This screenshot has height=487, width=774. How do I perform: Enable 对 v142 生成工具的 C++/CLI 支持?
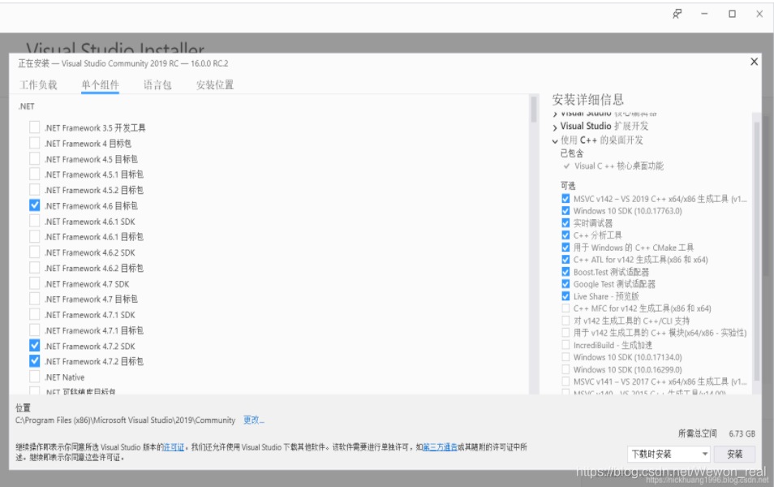click(x=565, y=321)
